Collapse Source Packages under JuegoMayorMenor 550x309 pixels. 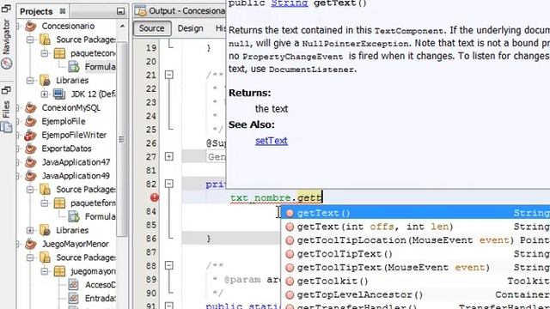[31, 257]
